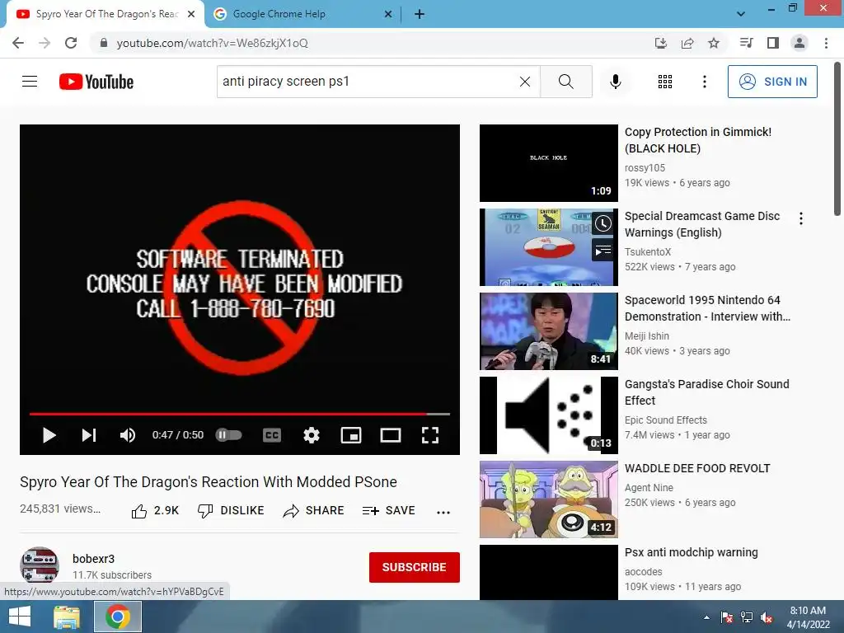Open the bobexr3 channel name link
Screen dimensions: 844x633
tap(94, 559)
